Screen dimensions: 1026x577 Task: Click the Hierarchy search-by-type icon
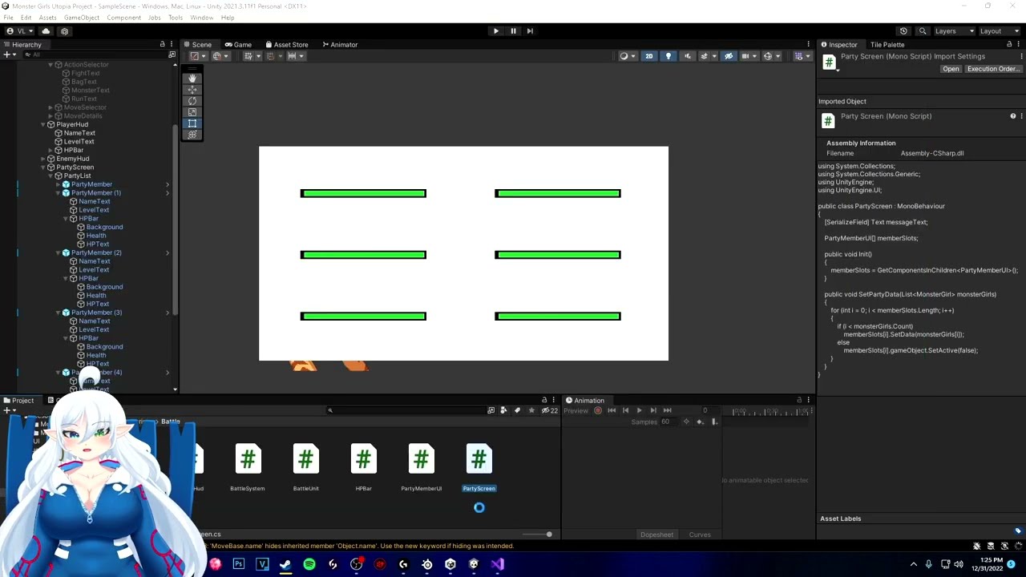[x=172, y=54]
